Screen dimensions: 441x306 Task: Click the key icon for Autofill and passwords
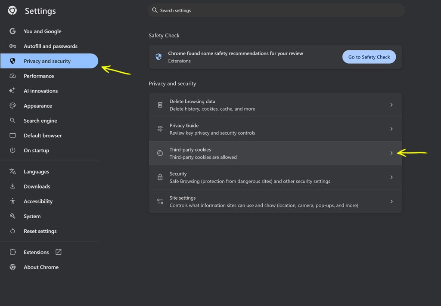12,46
